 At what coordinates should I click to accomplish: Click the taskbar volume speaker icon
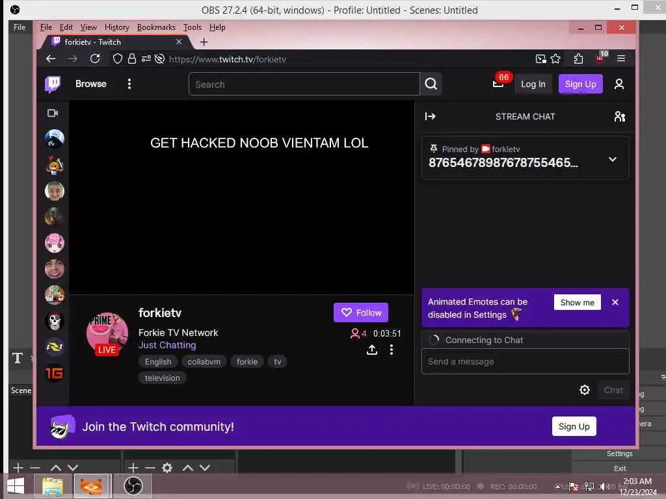[x=604, y=486]
